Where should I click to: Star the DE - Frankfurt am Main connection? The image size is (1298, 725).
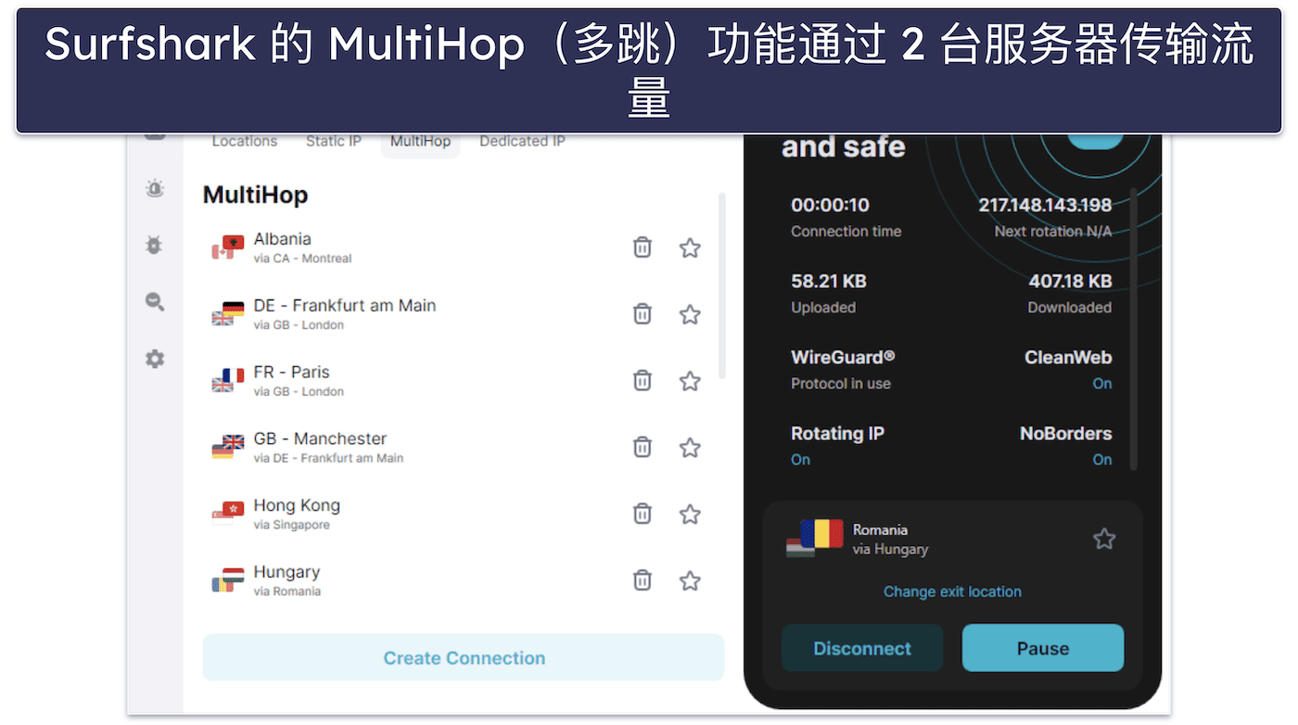[x=690, y=314]
